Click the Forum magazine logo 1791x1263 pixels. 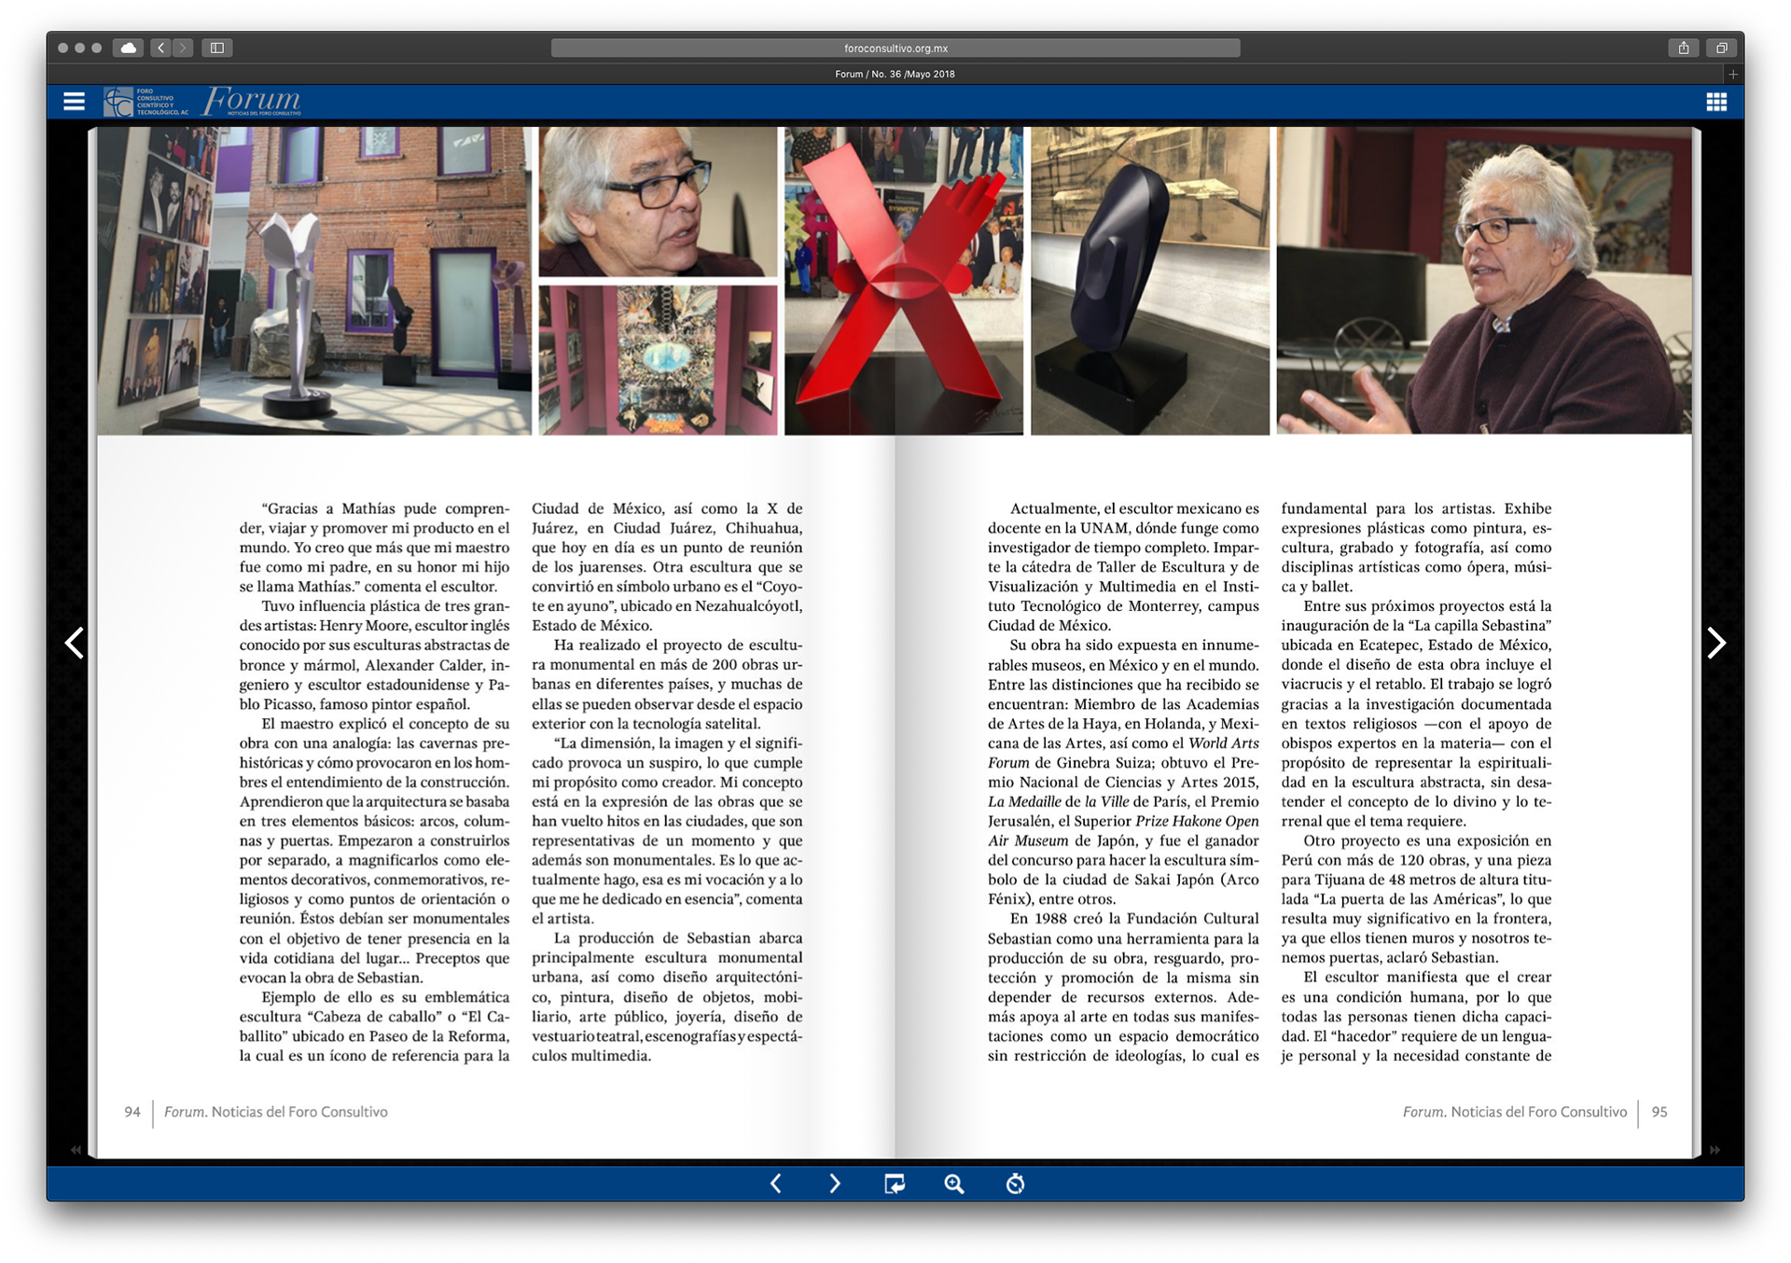(x=252, y=101)
